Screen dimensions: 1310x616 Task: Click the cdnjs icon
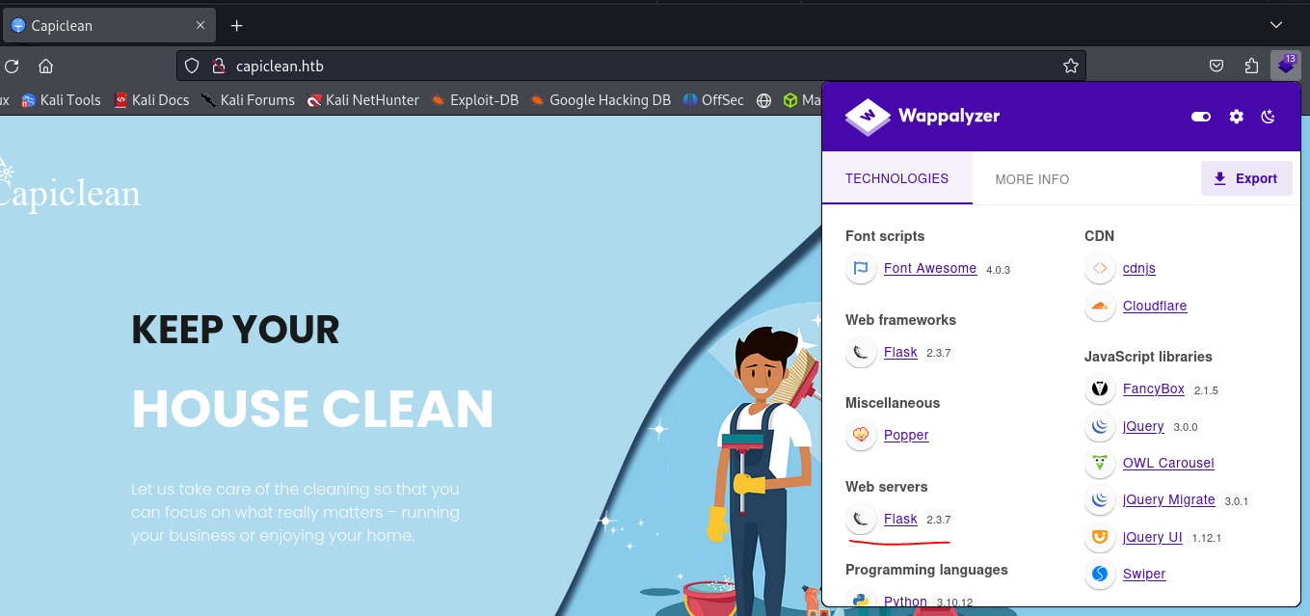point(1100,268)
